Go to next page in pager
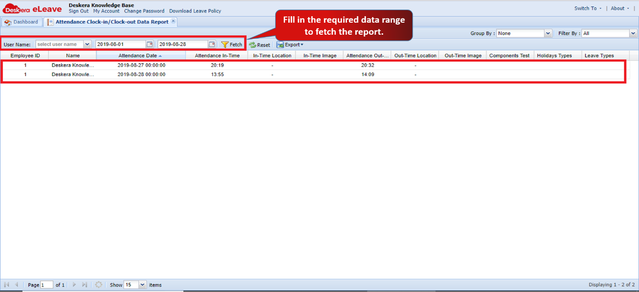Image resolution: width=639 pixels, height=292 pixels. (x=74, y=285)
